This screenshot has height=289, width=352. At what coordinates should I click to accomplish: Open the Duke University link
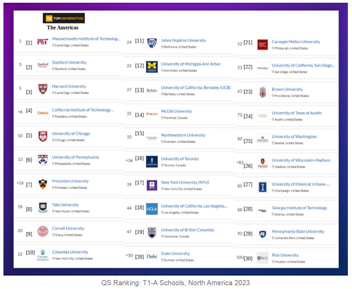coord(175,254)
